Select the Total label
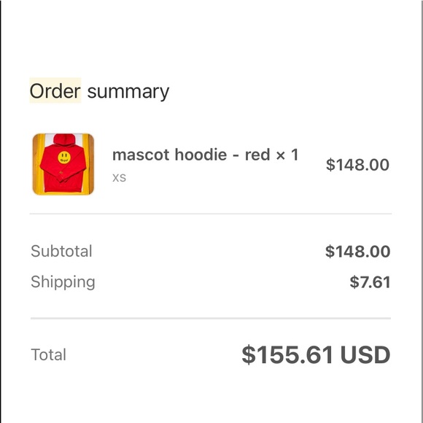Screen dimensions: 423x423 coord(49,354)
